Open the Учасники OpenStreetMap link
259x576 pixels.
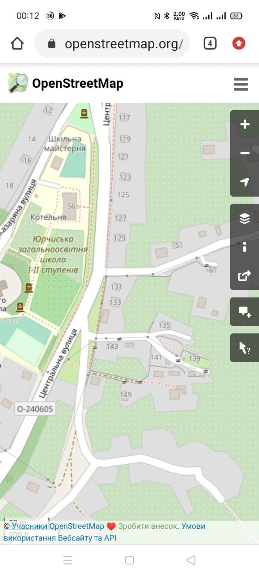58,526
